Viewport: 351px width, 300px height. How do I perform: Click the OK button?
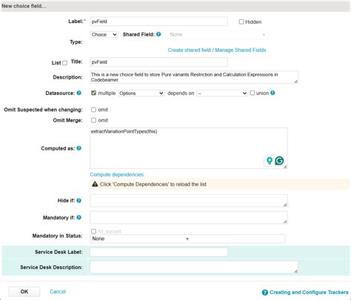click(24, 292)
